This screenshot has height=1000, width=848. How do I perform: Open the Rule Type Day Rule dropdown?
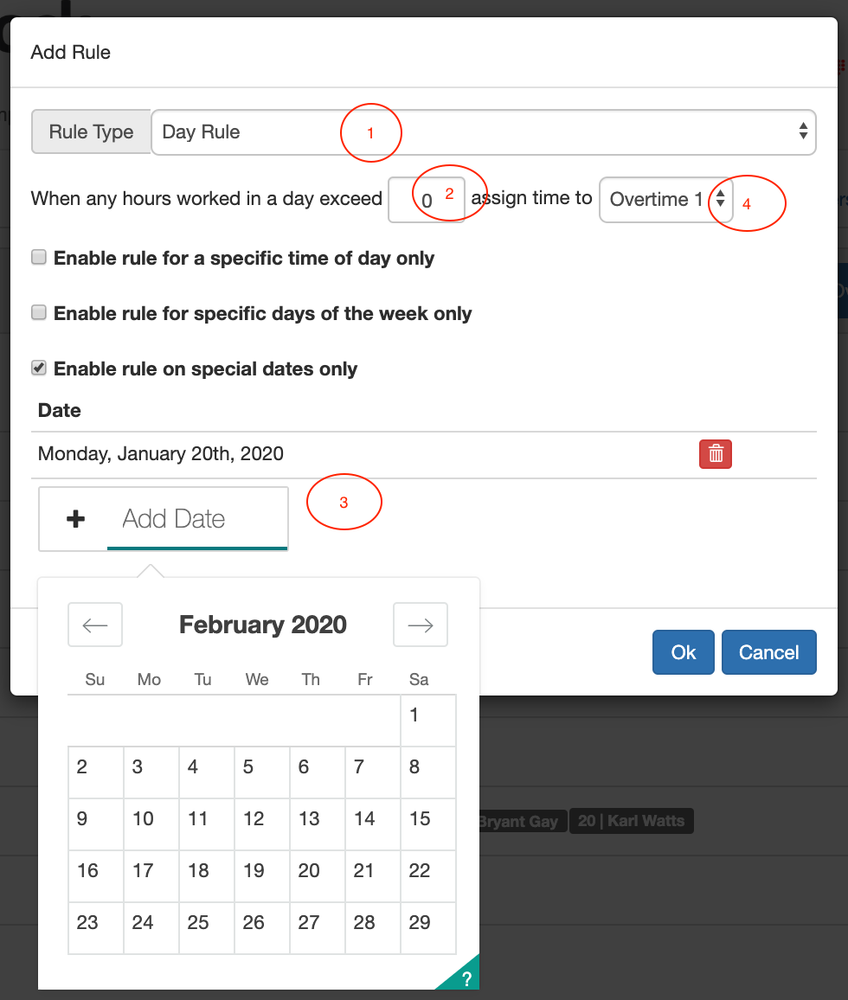click(x=484, y=132)
